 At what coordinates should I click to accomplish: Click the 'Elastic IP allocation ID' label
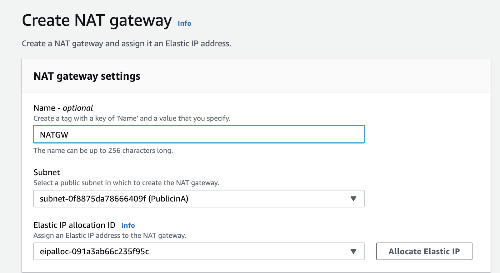tap(74, 225)
